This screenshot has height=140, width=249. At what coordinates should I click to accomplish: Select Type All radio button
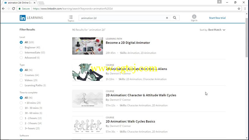pos(21,70)
